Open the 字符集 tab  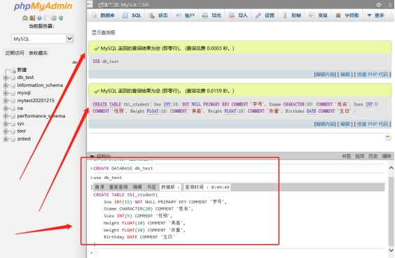click(347, 15)
